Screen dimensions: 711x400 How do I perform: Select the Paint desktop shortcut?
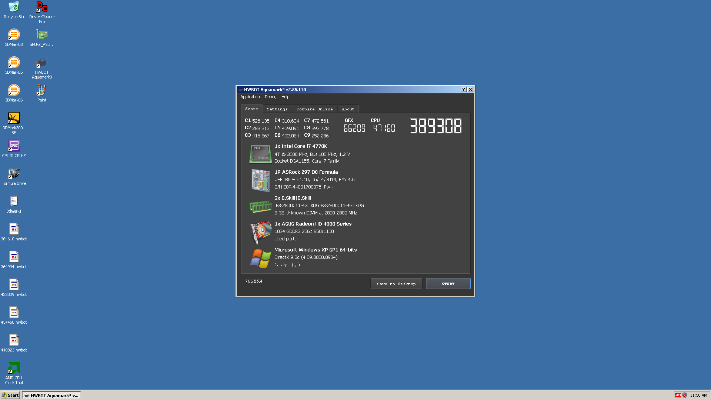(42, 93)
